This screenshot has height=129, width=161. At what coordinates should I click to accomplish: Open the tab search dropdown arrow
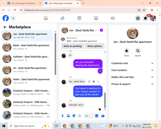click(3, 3)
